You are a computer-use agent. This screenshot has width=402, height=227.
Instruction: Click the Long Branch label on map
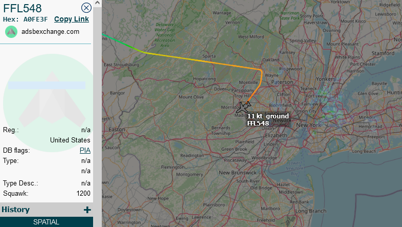(311, 211)
